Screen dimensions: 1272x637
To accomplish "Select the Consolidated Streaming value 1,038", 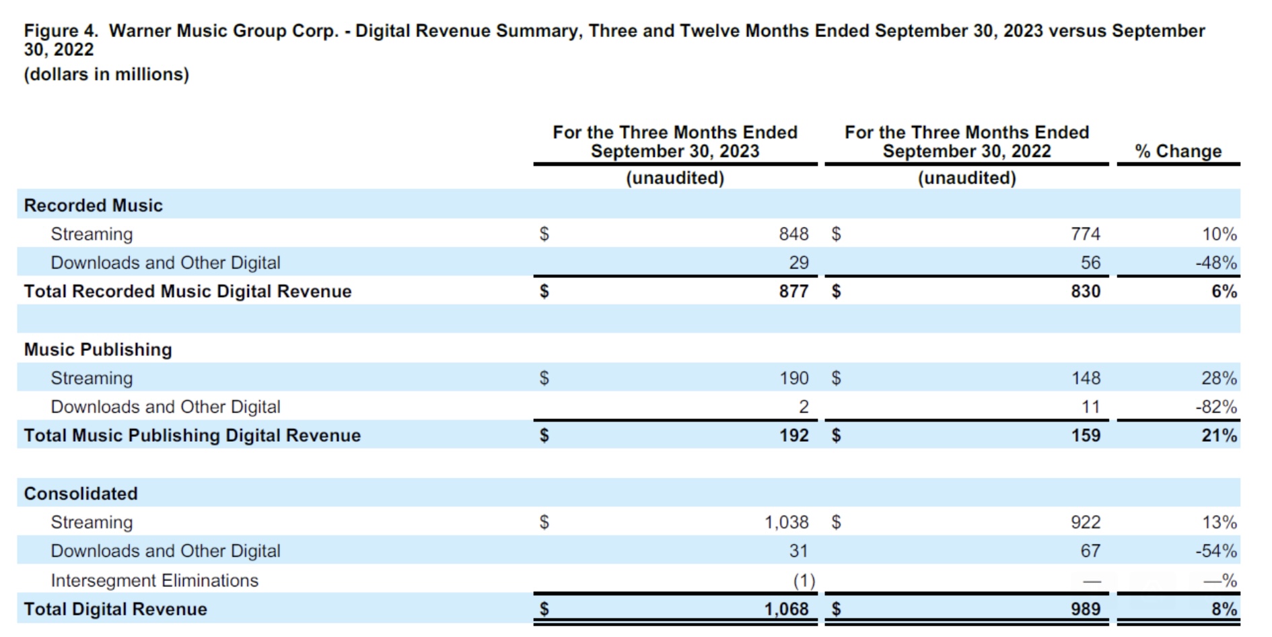I will (x=787, y=522).
